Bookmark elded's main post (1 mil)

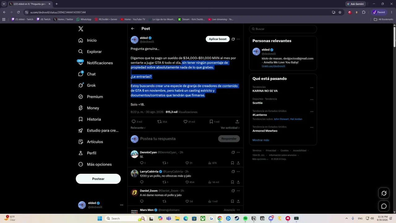coord(211,122)
